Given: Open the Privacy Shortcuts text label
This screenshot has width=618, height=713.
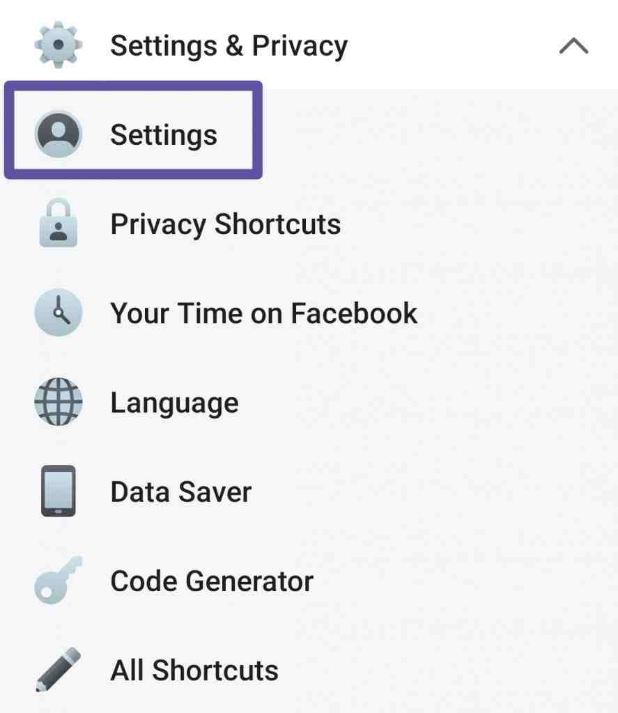Looking at the screenshot, I should coord(226,224).
